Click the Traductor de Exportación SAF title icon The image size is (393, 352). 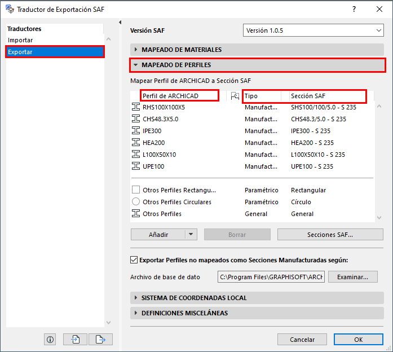(x=10, y=9)
